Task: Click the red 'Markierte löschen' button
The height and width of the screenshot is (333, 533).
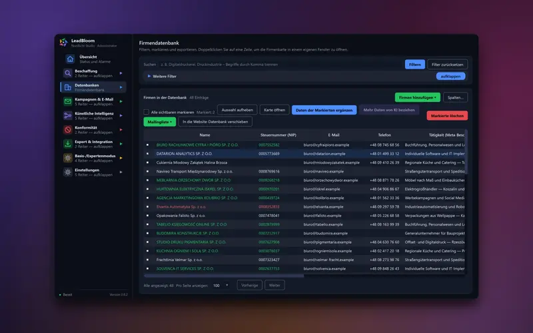Action: click(447, 115)
